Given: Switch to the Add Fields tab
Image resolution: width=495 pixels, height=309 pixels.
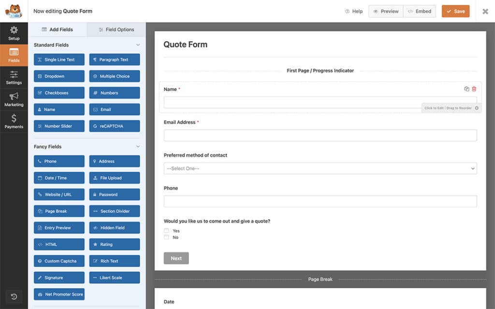Looking at the screenshot, I should tap(58, 29).
